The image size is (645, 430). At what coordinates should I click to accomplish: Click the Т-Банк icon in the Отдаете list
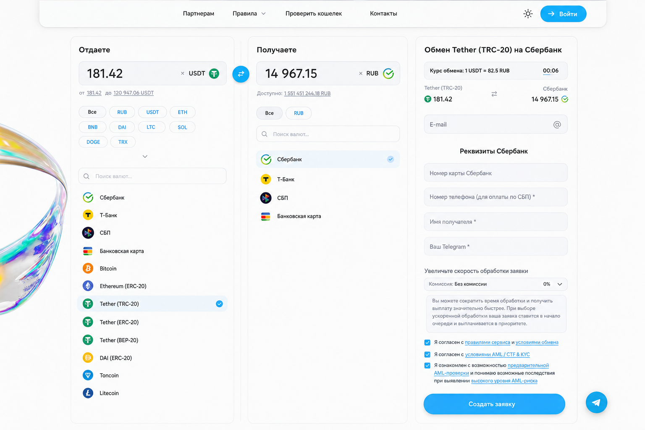[x=88, y=215]
